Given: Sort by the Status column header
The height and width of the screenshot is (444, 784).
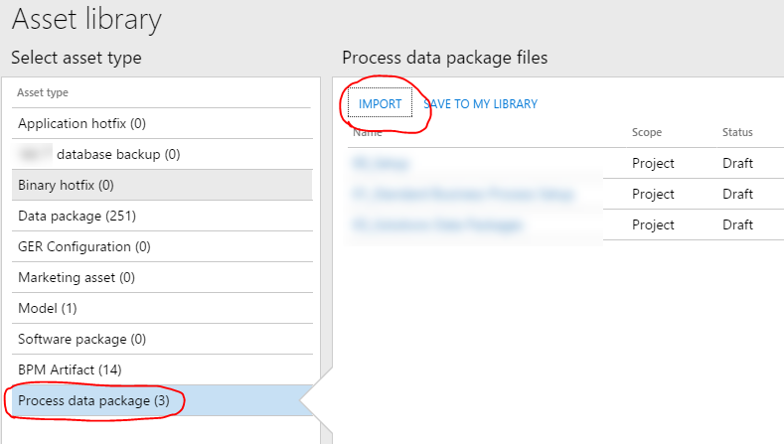Looking at the screenshot, I should click(x=737, y=132).
